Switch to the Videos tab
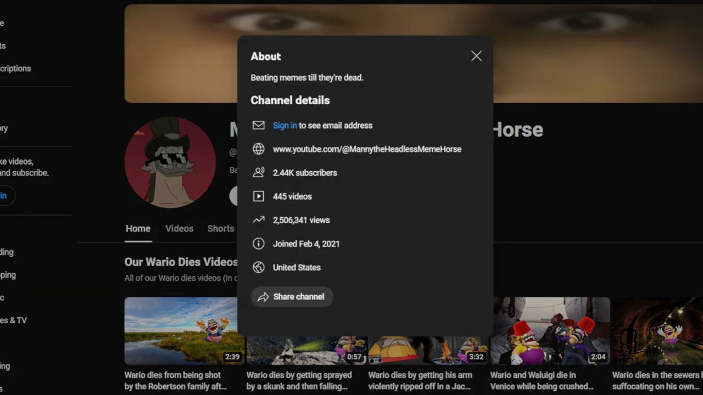Image resolution: width=703 pixels, height=395 pixels. (x=180, y=229)
